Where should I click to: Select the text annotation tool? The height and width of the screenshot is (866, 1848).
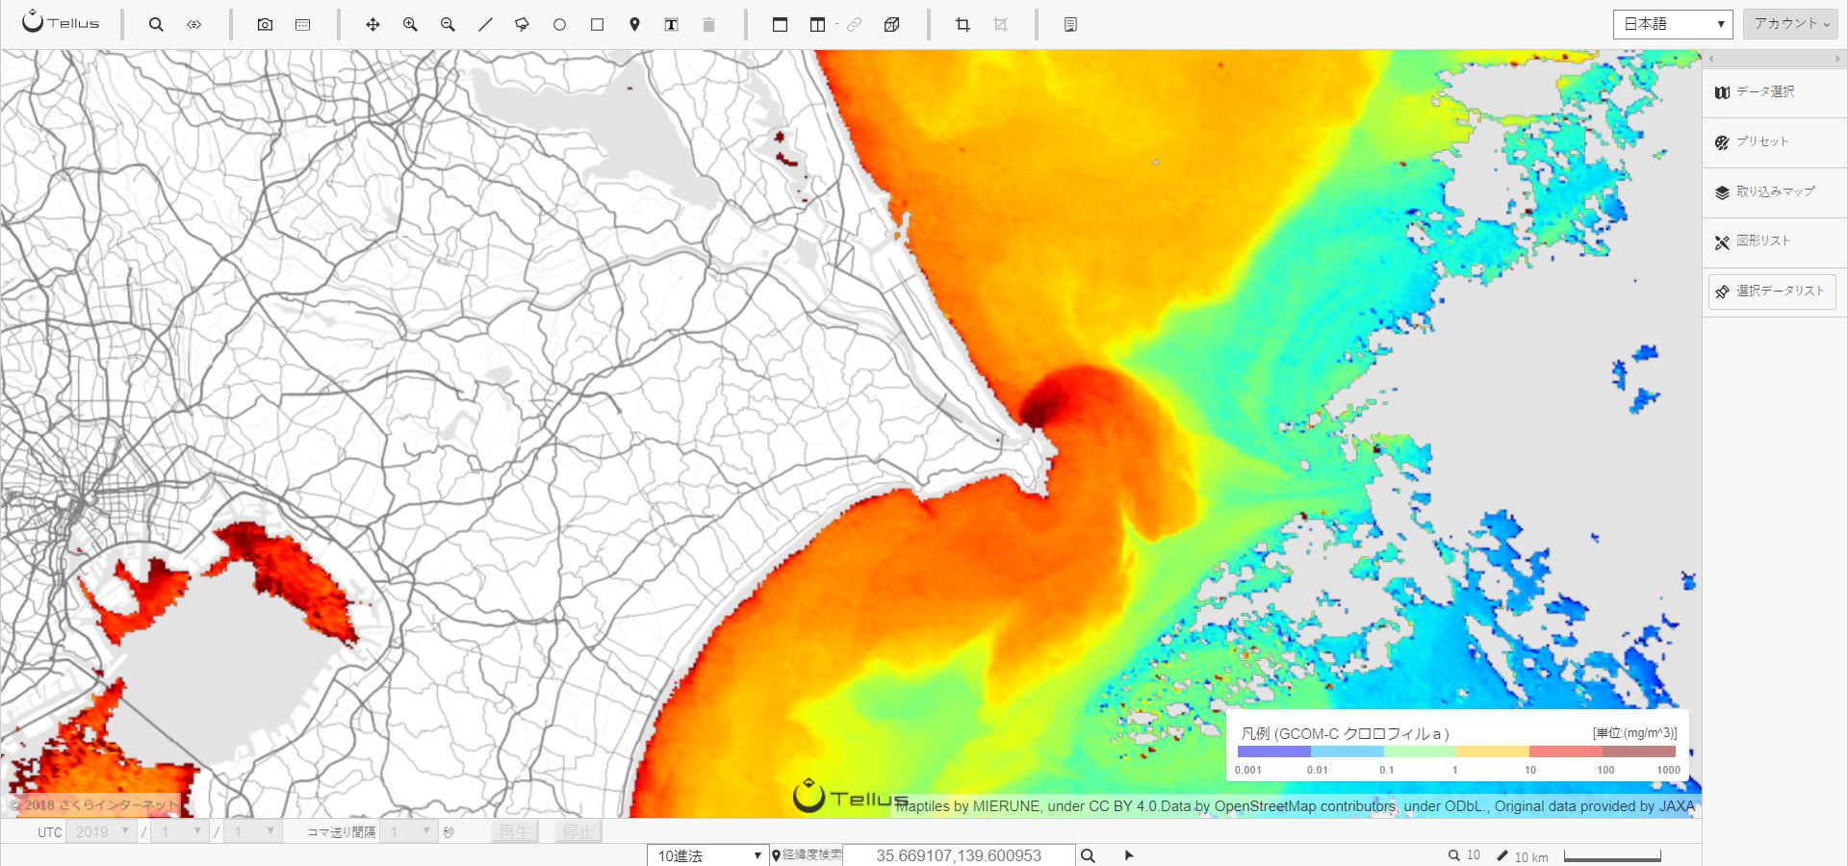[x=672, y=25]
